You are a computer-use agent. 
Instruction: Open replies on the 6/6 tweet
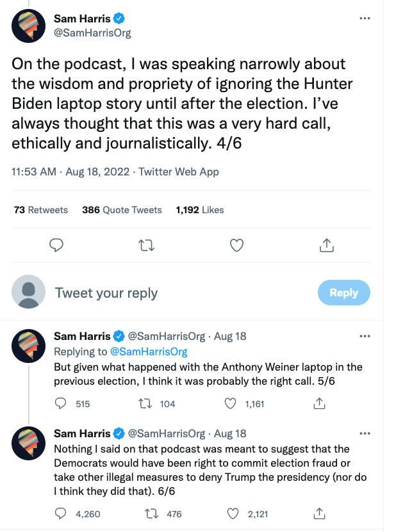(61, 513)
